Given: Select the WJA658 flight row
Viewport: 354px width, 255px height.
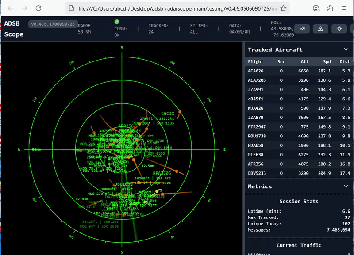Looking at the screenshot, I should click(299, 145).
